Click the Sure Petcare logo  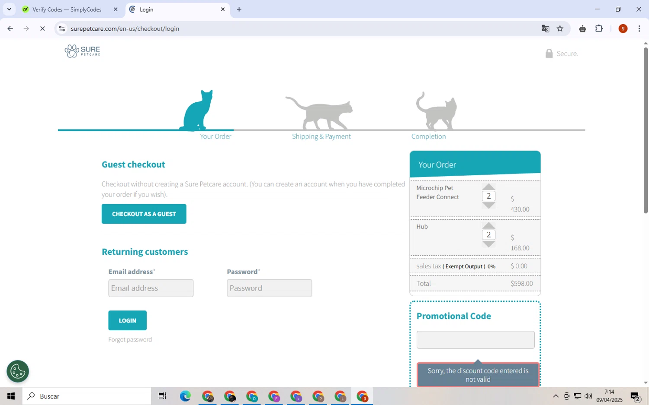pos(82,51)
